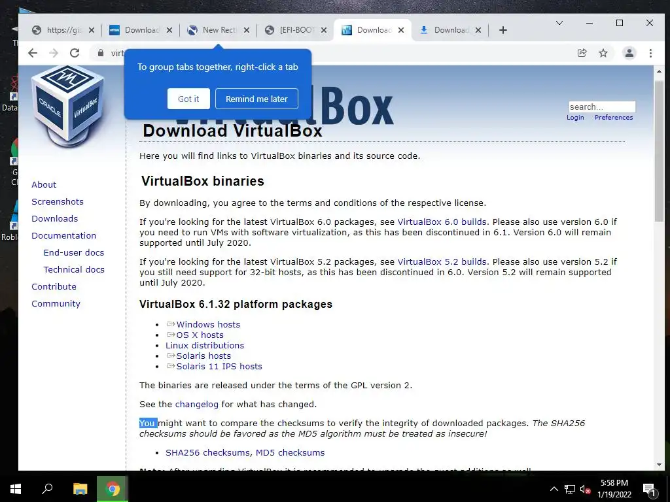The image size is (670, 502).
Task: Follow the VirtualBox 6.0 builds link
Action: coord(442,222)
